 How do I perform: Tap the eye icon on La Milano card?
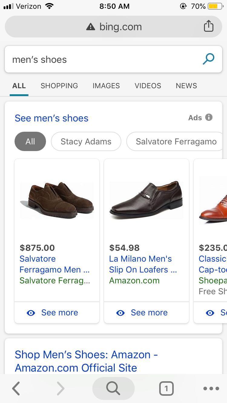[x=121, y=313]
